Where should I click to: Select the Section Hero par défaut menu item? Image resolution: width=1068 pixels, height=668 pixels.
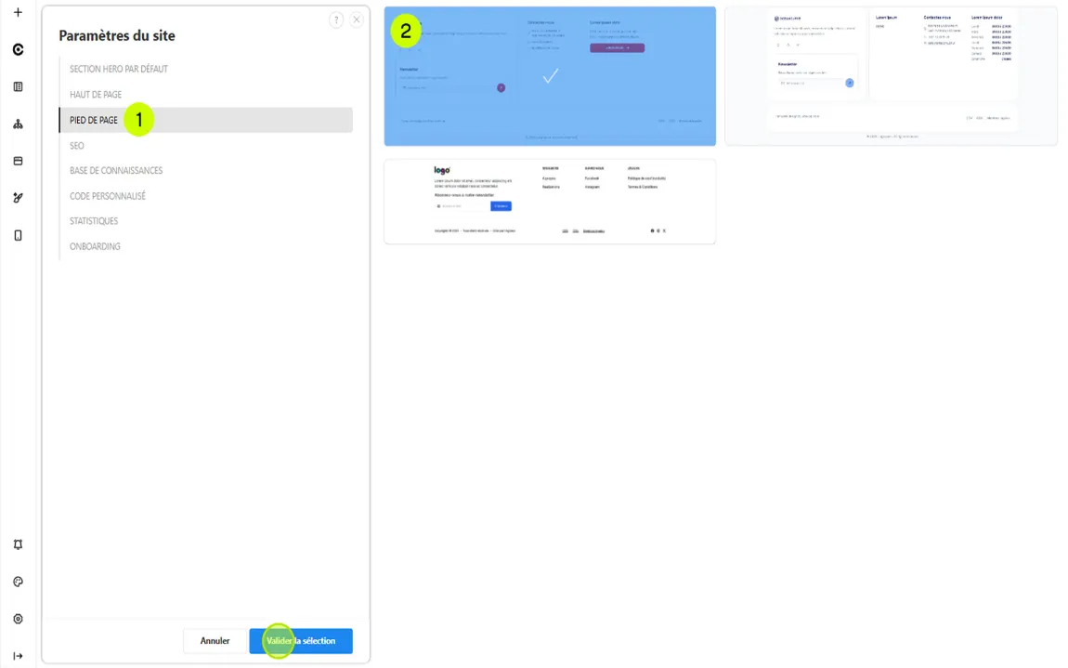click(119, 70)
